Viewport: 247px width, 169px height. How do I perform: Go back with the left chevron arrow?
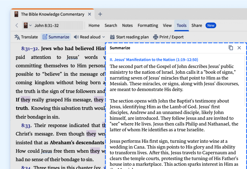[17, 25]
